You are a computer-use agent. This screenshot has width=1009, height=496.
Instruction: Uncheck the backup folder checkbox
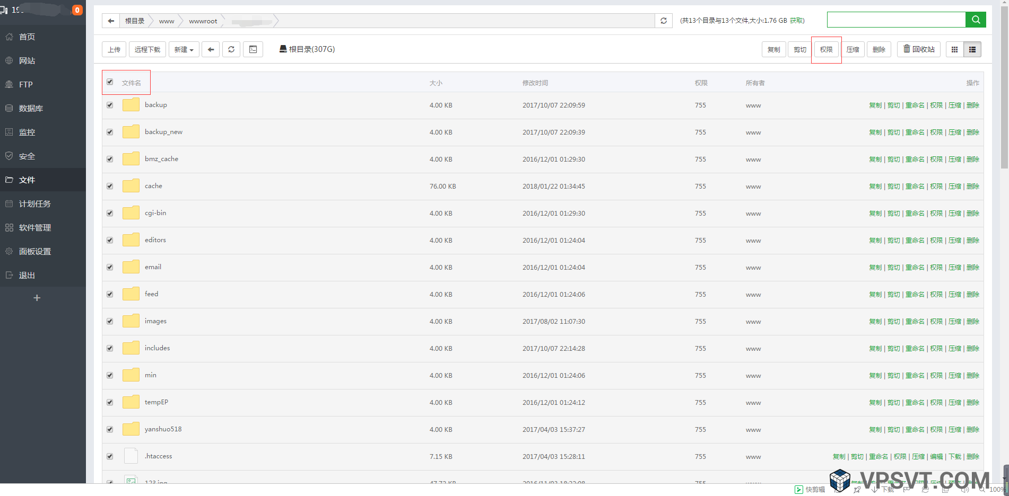[x=110, y=105]
